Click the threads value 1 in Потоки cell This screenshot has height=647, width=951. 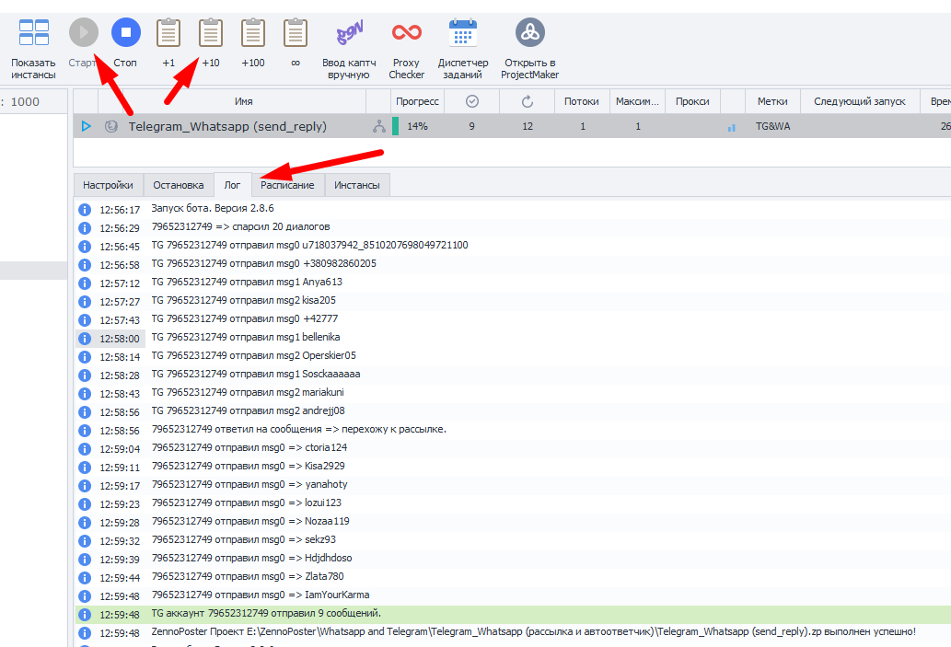[583, 126]
